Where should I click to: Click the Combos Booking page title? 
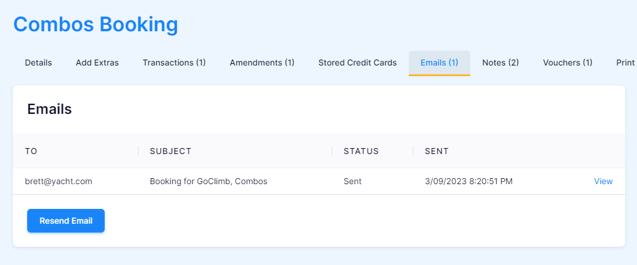[x=96, y=24]
